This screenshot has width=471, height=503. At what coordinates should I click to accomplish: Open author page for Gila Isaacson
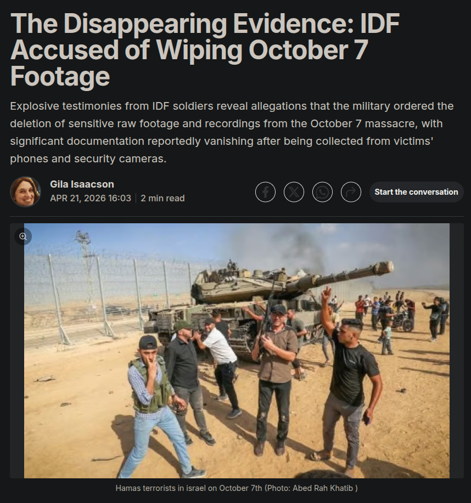tap(82, 184)
